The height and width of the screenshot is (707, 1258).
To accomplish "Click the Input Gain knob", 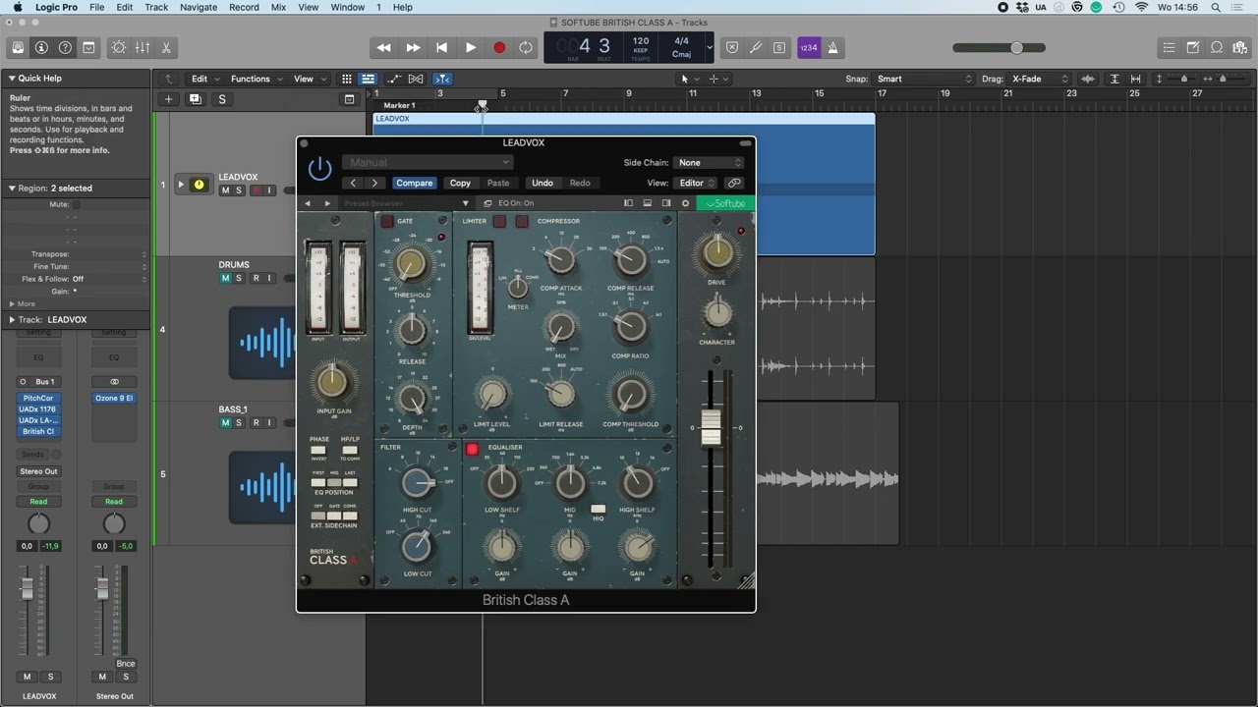I will (332, 381).
